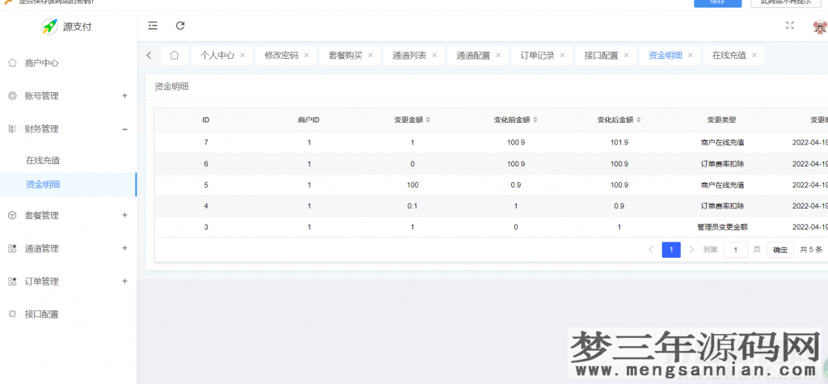Image resolution: width=828 pixels, height=384 pixels.
Task: Switch to the 接口配置 tab
Action: pyautogui.click(x=602, y=55)
